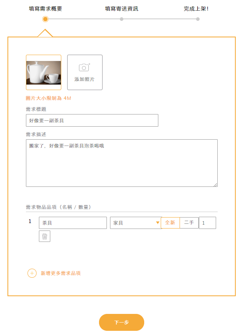Click the teapot photo thumbnail
This screenshot has width=244, height=332.
coord(43,72)
